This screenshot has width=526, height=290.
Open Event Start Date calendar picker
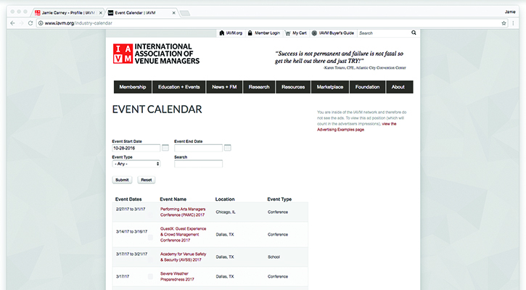tap(165, 148)
